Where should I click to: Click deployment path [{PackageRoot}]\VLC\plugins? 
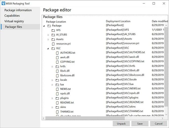click(x=122, y=97)
